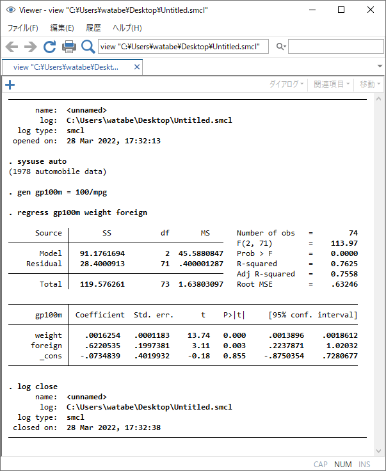Screen dimensions: 386x471
Task: Open the tab list dropdown arrow
Action: click(x=380, y=66)
